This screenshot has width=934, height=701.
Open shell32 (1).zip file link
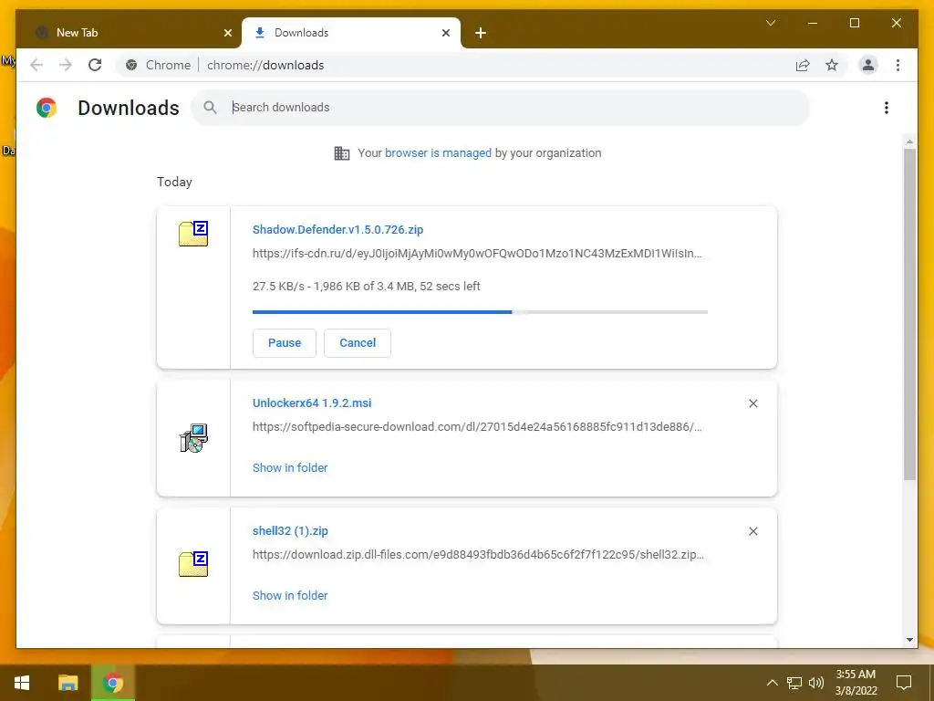pyautogui.click(x=290, y=530)
